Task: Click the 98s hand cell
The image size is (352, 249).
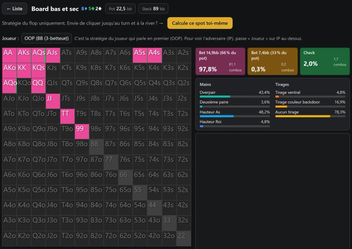Action: coord(96,132)
